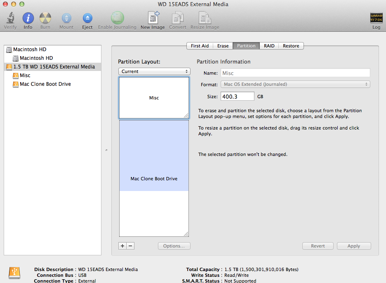Image resolution: width=386 pixels, height=283 pixels.
Task: Click the Disk Description WD 15EADS value
Action: coord(108,269)
